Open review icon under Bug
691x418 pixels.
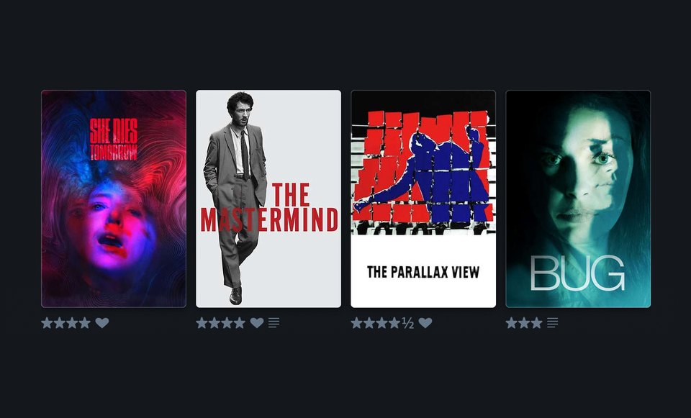[553, 323]
